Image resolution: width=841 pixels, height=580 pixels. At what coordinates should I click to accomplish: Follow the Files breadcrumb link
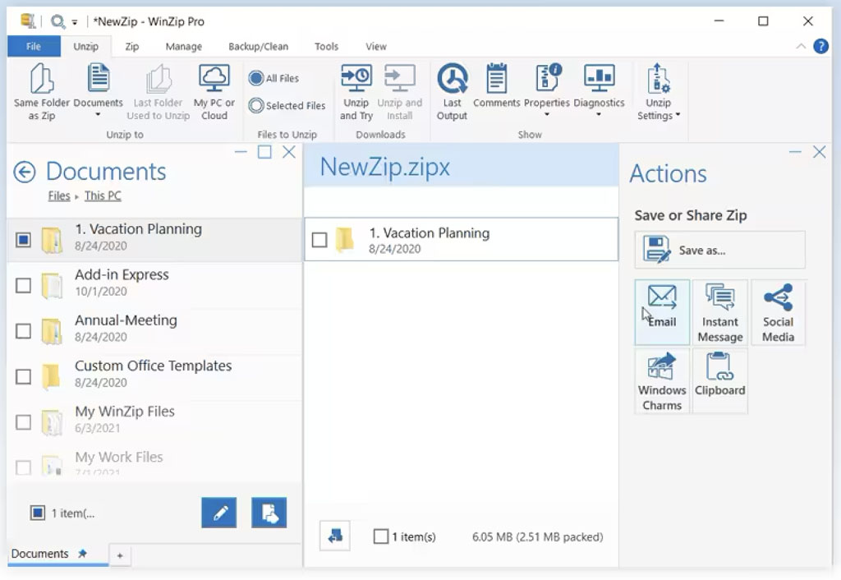pyautogui.click(x=59, y=196)
